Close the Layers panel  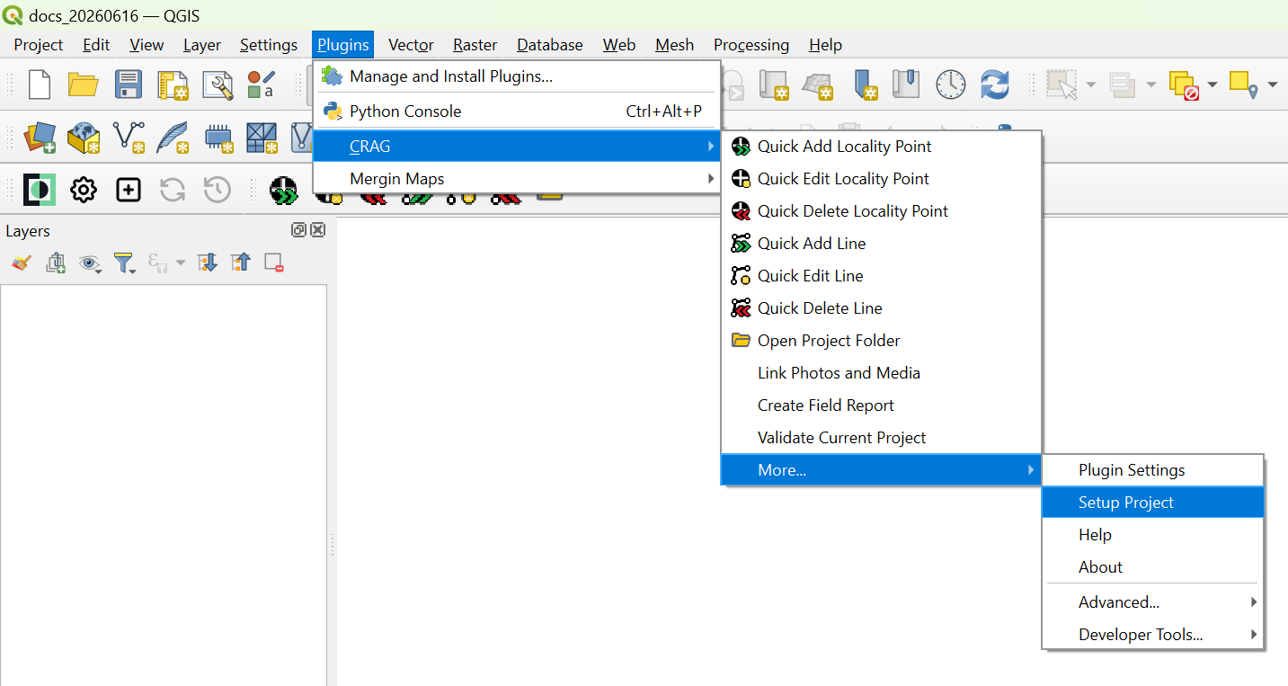point(317,230)
